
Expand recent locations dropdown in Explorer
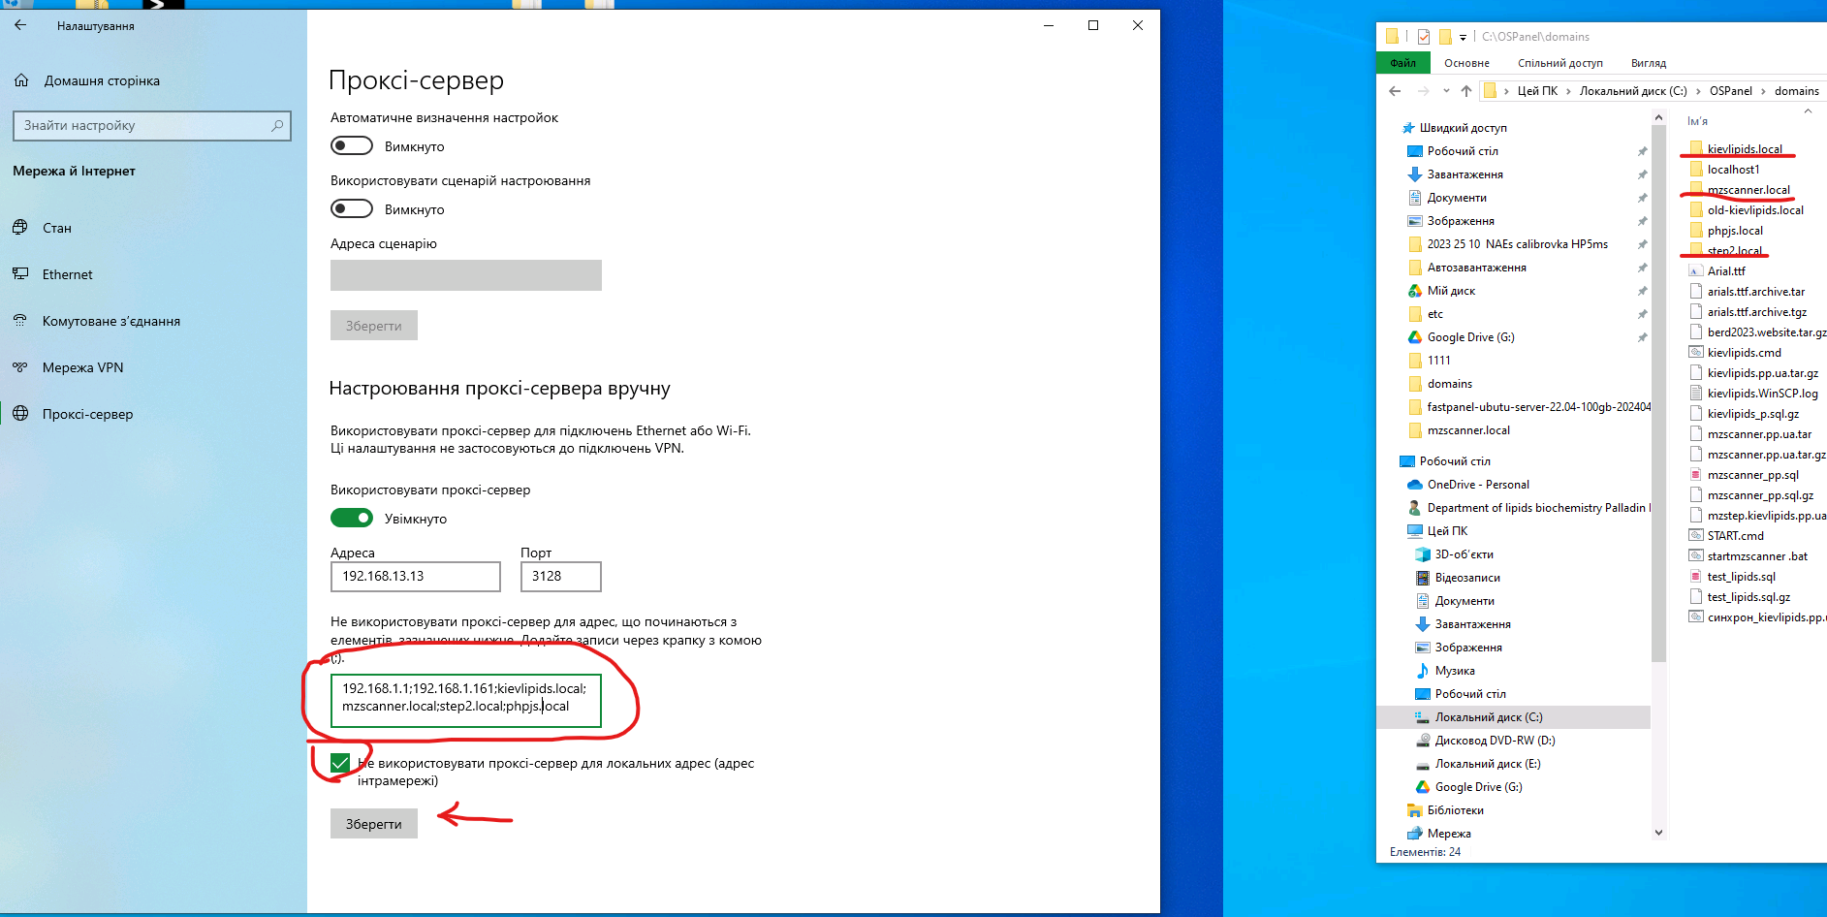coord(1446,91)
